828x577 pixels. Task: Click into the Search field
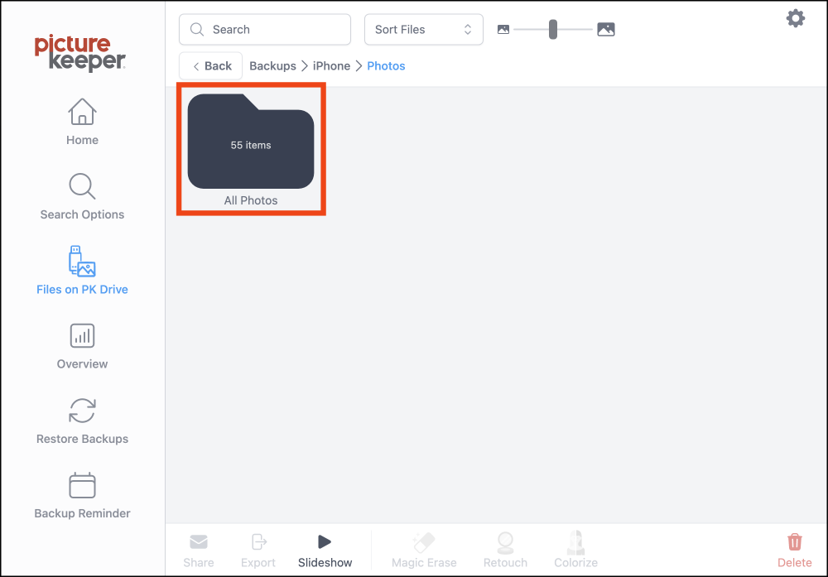pos(265,30)
